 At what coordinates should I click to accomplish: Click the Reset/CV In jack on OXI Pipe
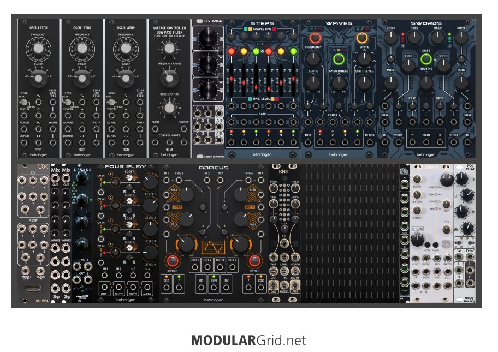tap(26, 271)
